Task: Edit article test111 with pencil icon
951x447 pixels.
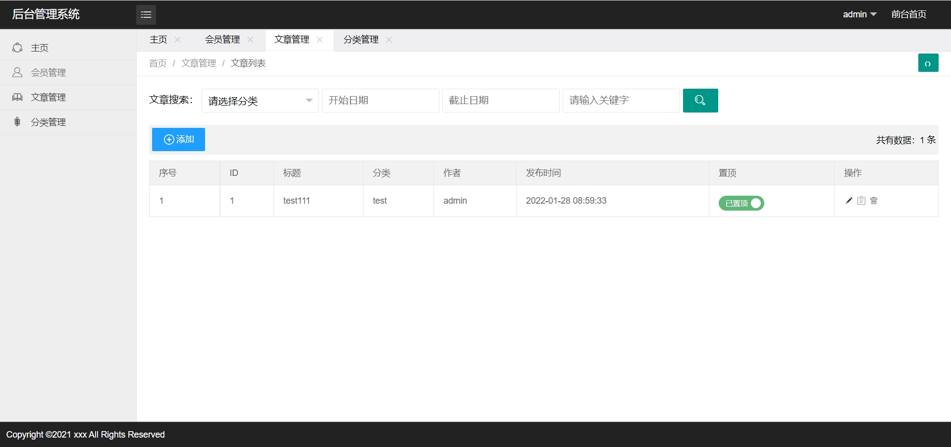Action: [x=849, y=201]
